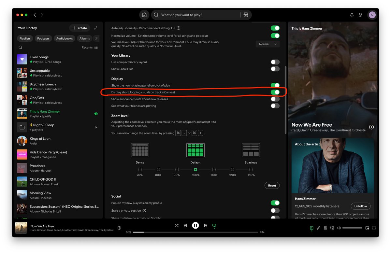Show more library filter chips
This screenshot has width=391, height=253.
(x=96, y=38)
